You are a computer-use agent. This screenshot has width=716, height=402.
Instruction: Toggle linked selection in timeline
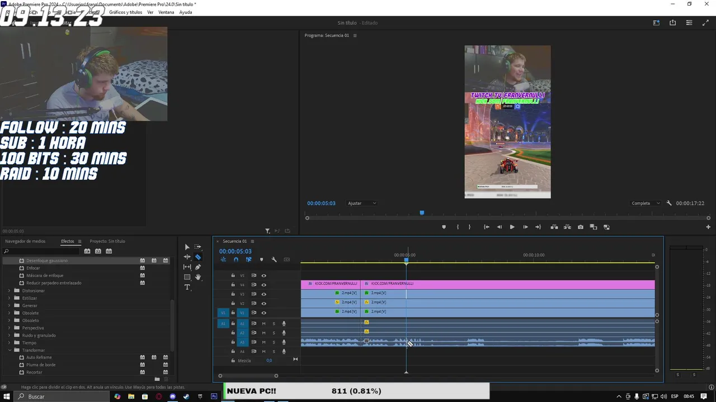click(x=249, y=260)
